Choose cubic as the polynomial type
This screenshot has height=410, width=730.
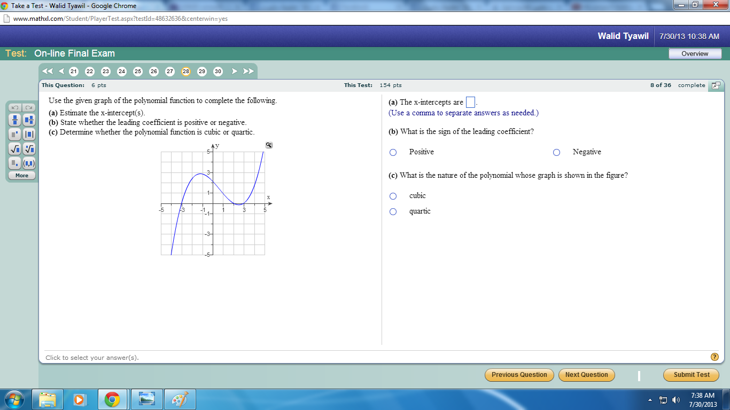[393, 196]
